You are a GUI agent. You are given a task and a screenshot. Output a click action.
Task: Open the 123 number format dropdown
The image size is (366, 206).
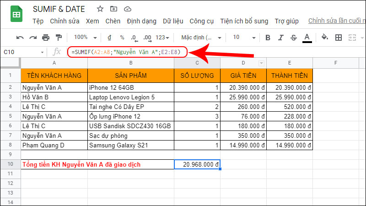[162, 38]
